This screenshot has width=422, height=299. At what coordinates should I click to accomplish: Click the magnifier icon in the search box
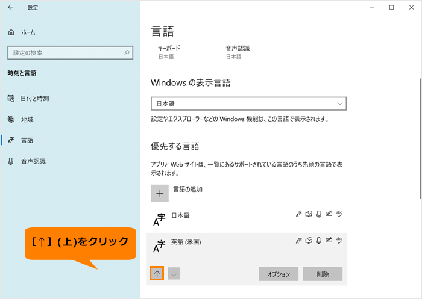point(127,53)
